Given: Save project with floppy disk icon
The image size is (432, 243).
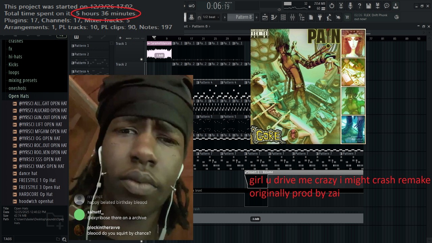Looking at the screenshot, I should [x=369, y=6].
